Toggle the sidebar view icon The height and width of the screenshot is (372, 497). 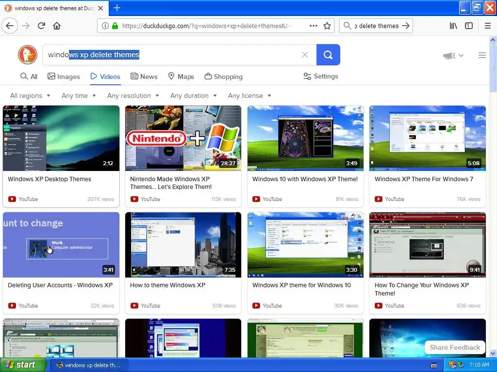coord(469,26)
